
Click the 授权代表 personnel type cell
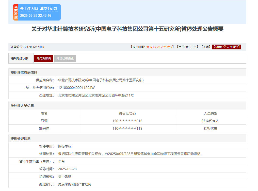(x=211, y=128)
